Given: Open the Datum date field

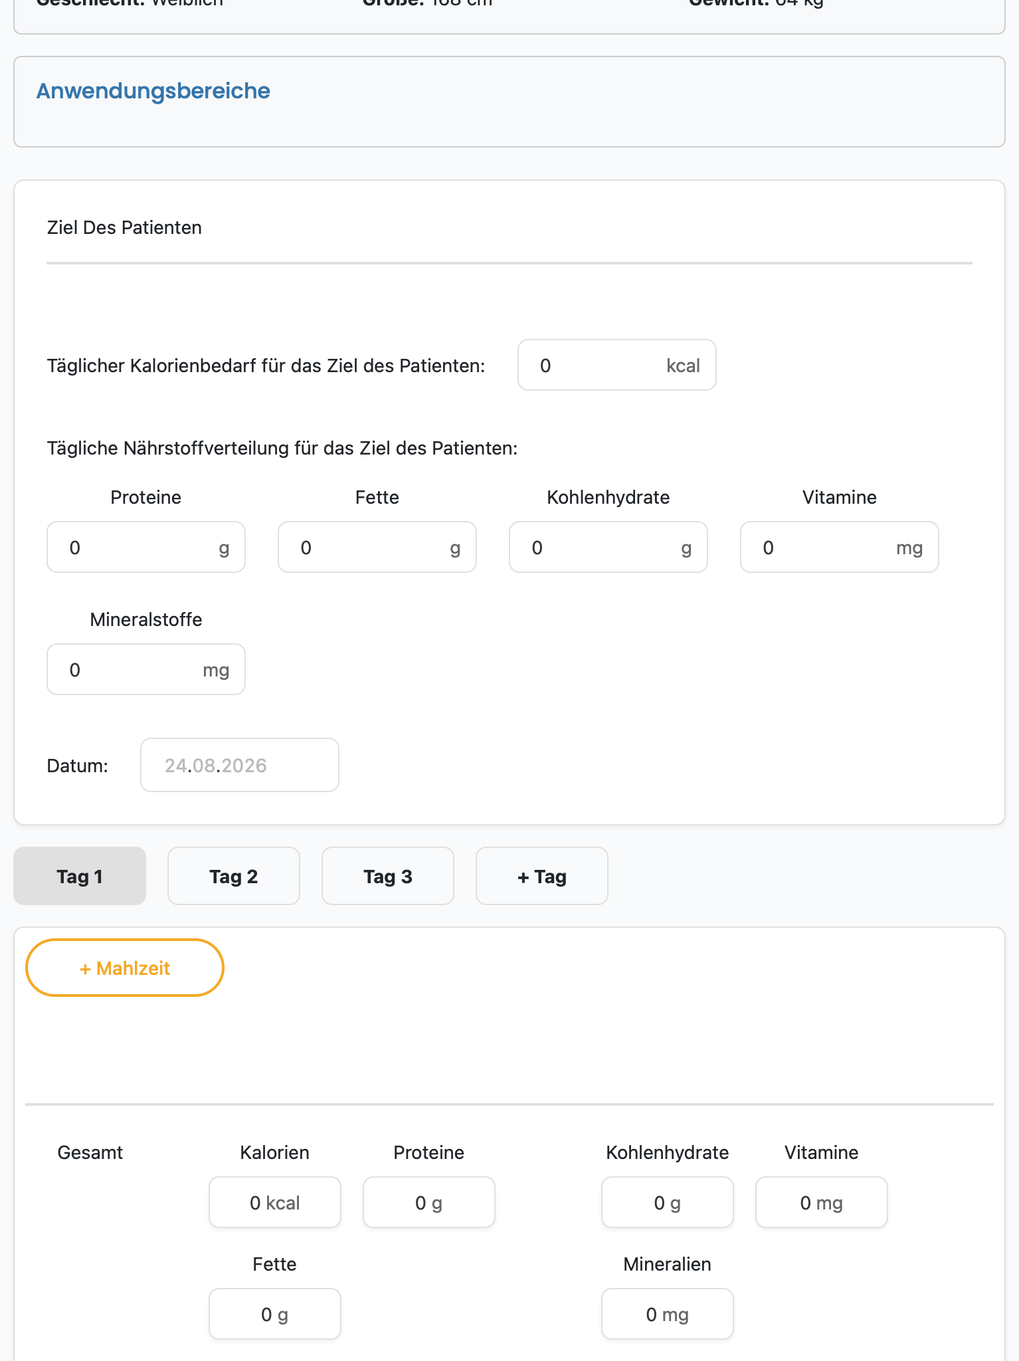Looking at the screenshot, I should pos(240,765).
